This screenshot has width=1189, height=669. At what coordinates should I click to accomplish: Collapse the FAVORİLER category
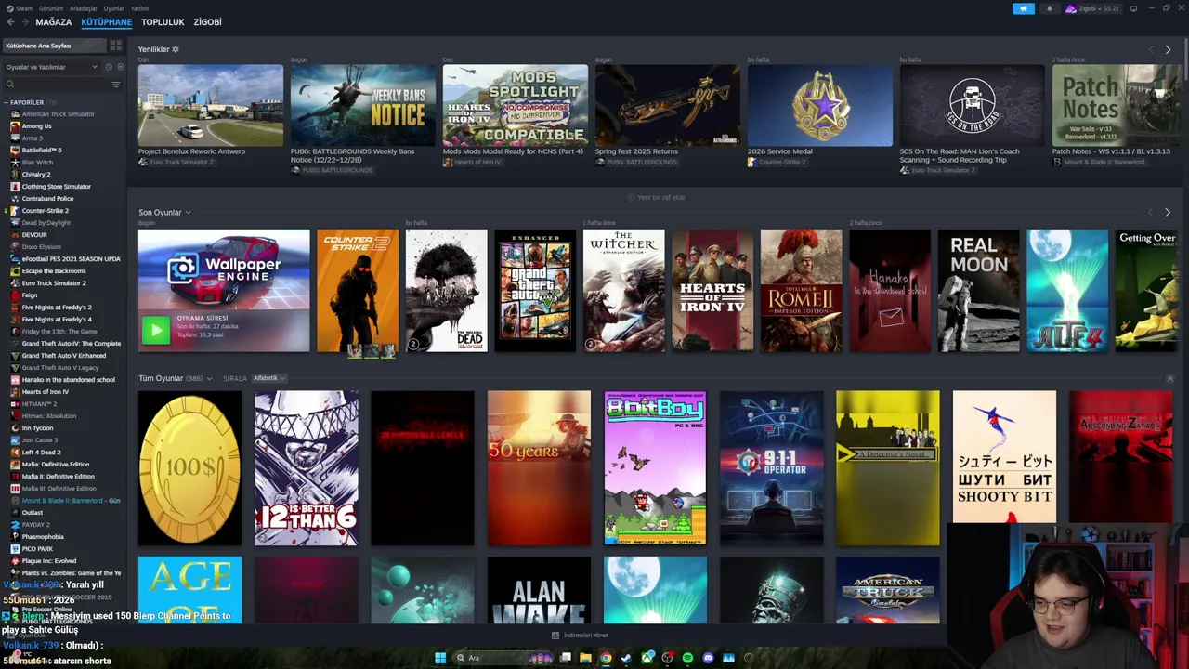7,102
